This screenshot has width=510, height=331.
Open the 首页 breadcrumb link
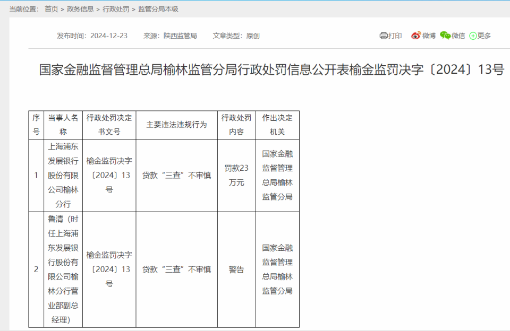tap(52, 9)
